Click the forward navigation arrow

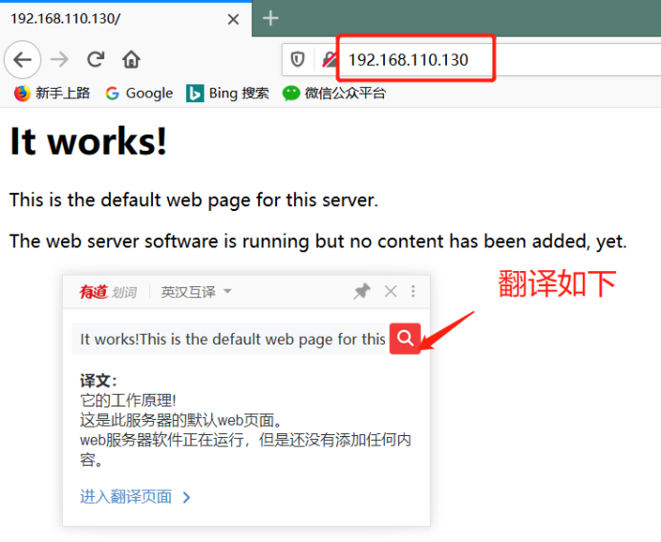[59, 60]
